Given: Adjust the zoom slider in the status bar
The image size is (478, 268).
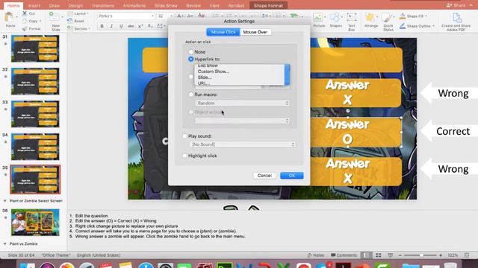Looking at the screenshot, I should pyautogui.click(x=421, y=255).
